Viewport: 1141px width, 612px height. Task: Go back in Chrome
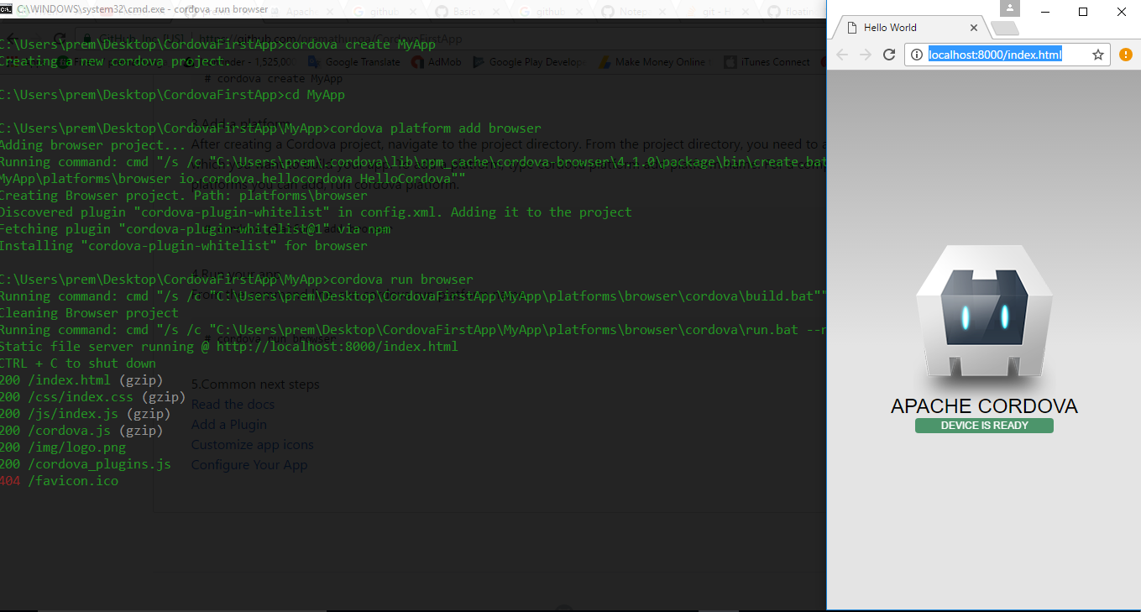[x=842, y=55]
